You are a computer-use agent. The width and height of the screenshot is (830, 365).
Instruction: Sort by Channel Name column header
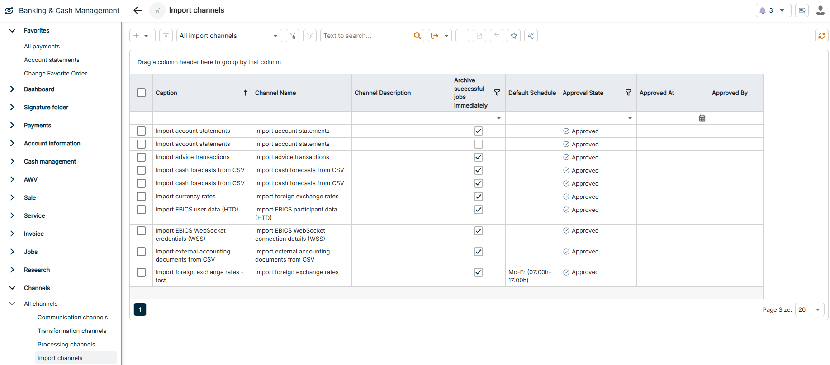point(275,93)
